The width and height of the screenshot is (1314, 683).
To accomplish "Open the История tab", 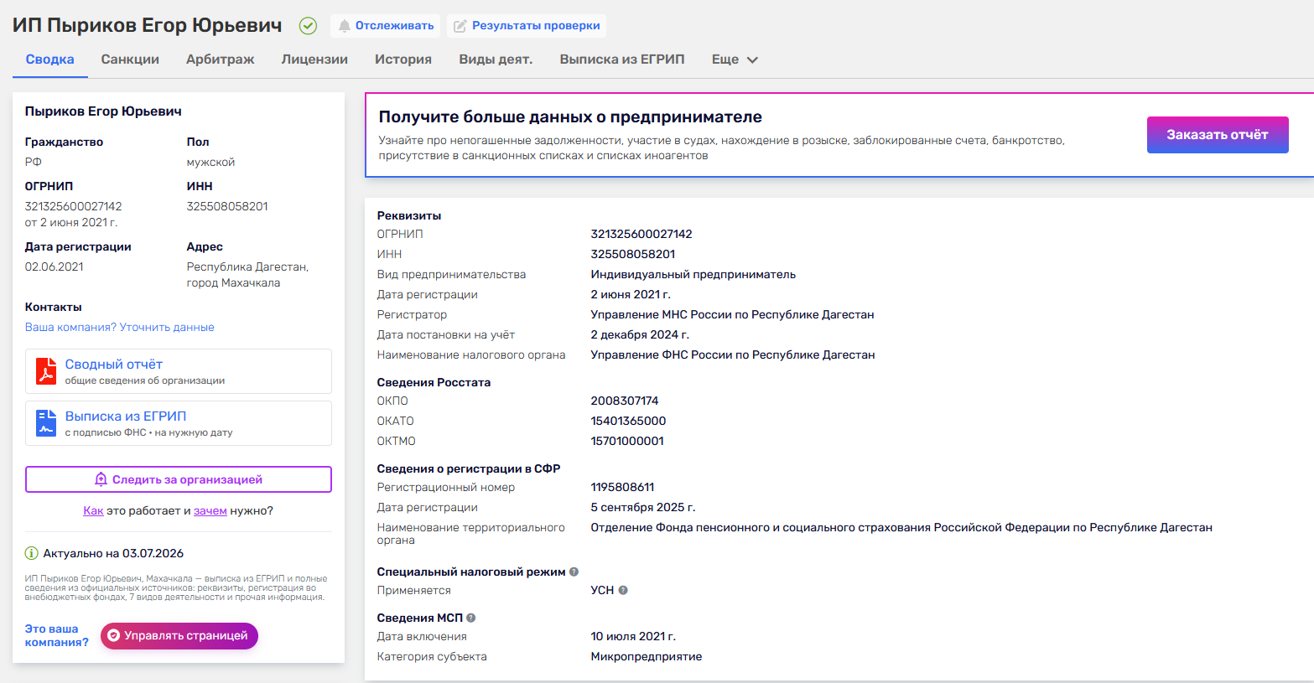I will (x=403, y=60).
